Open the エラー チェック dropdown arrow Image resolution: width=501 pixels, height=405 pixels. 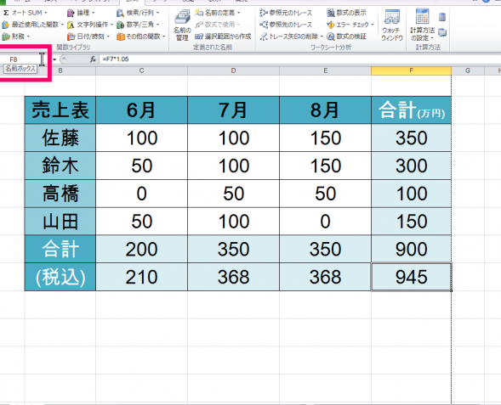click(x=373, y=25)
